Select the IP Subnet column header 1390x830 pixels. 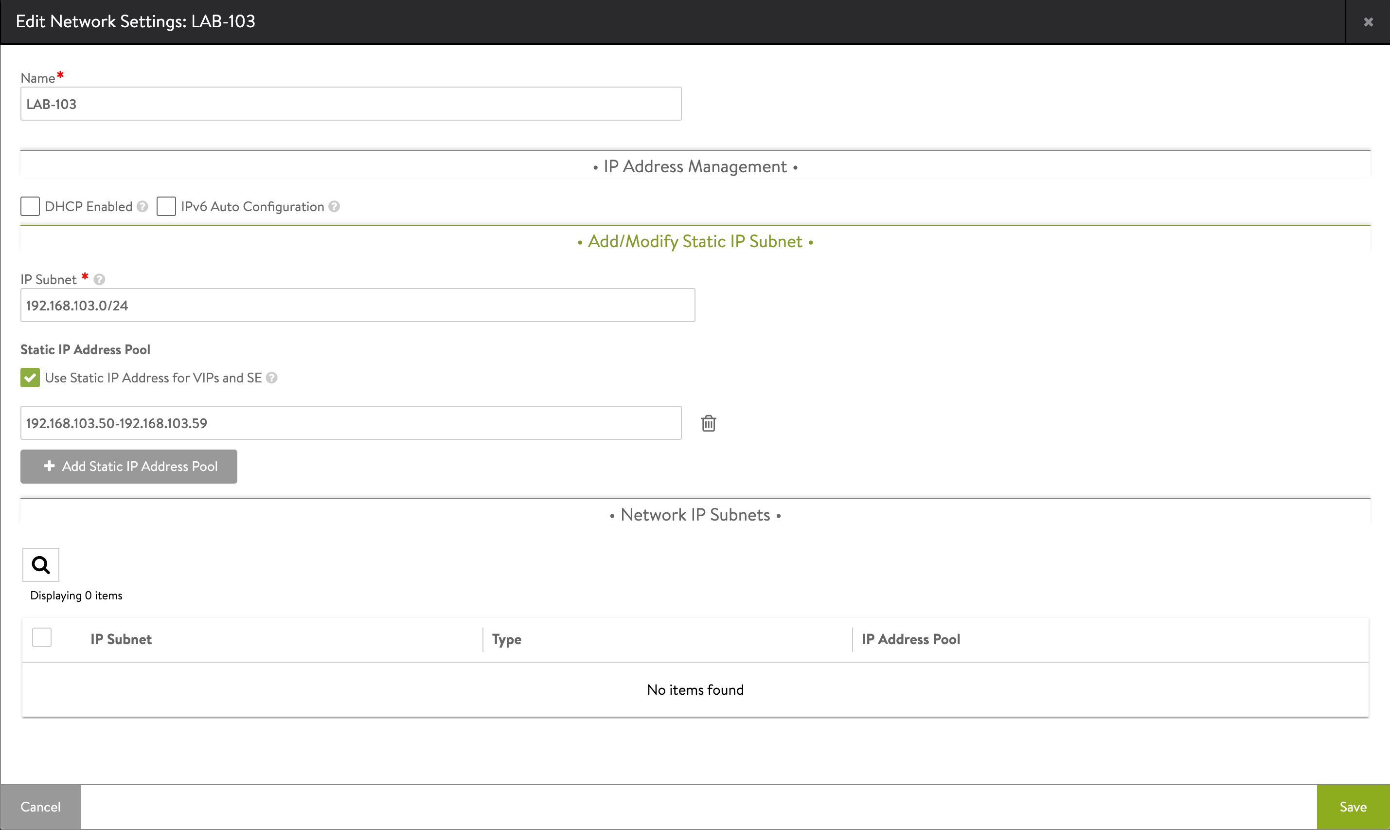point(120,638)
